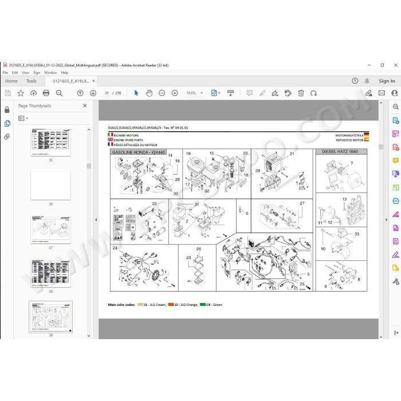Open the Attachments paperclip panel
The width and height of the screenshot is (401, 401).
click(7, 137)
